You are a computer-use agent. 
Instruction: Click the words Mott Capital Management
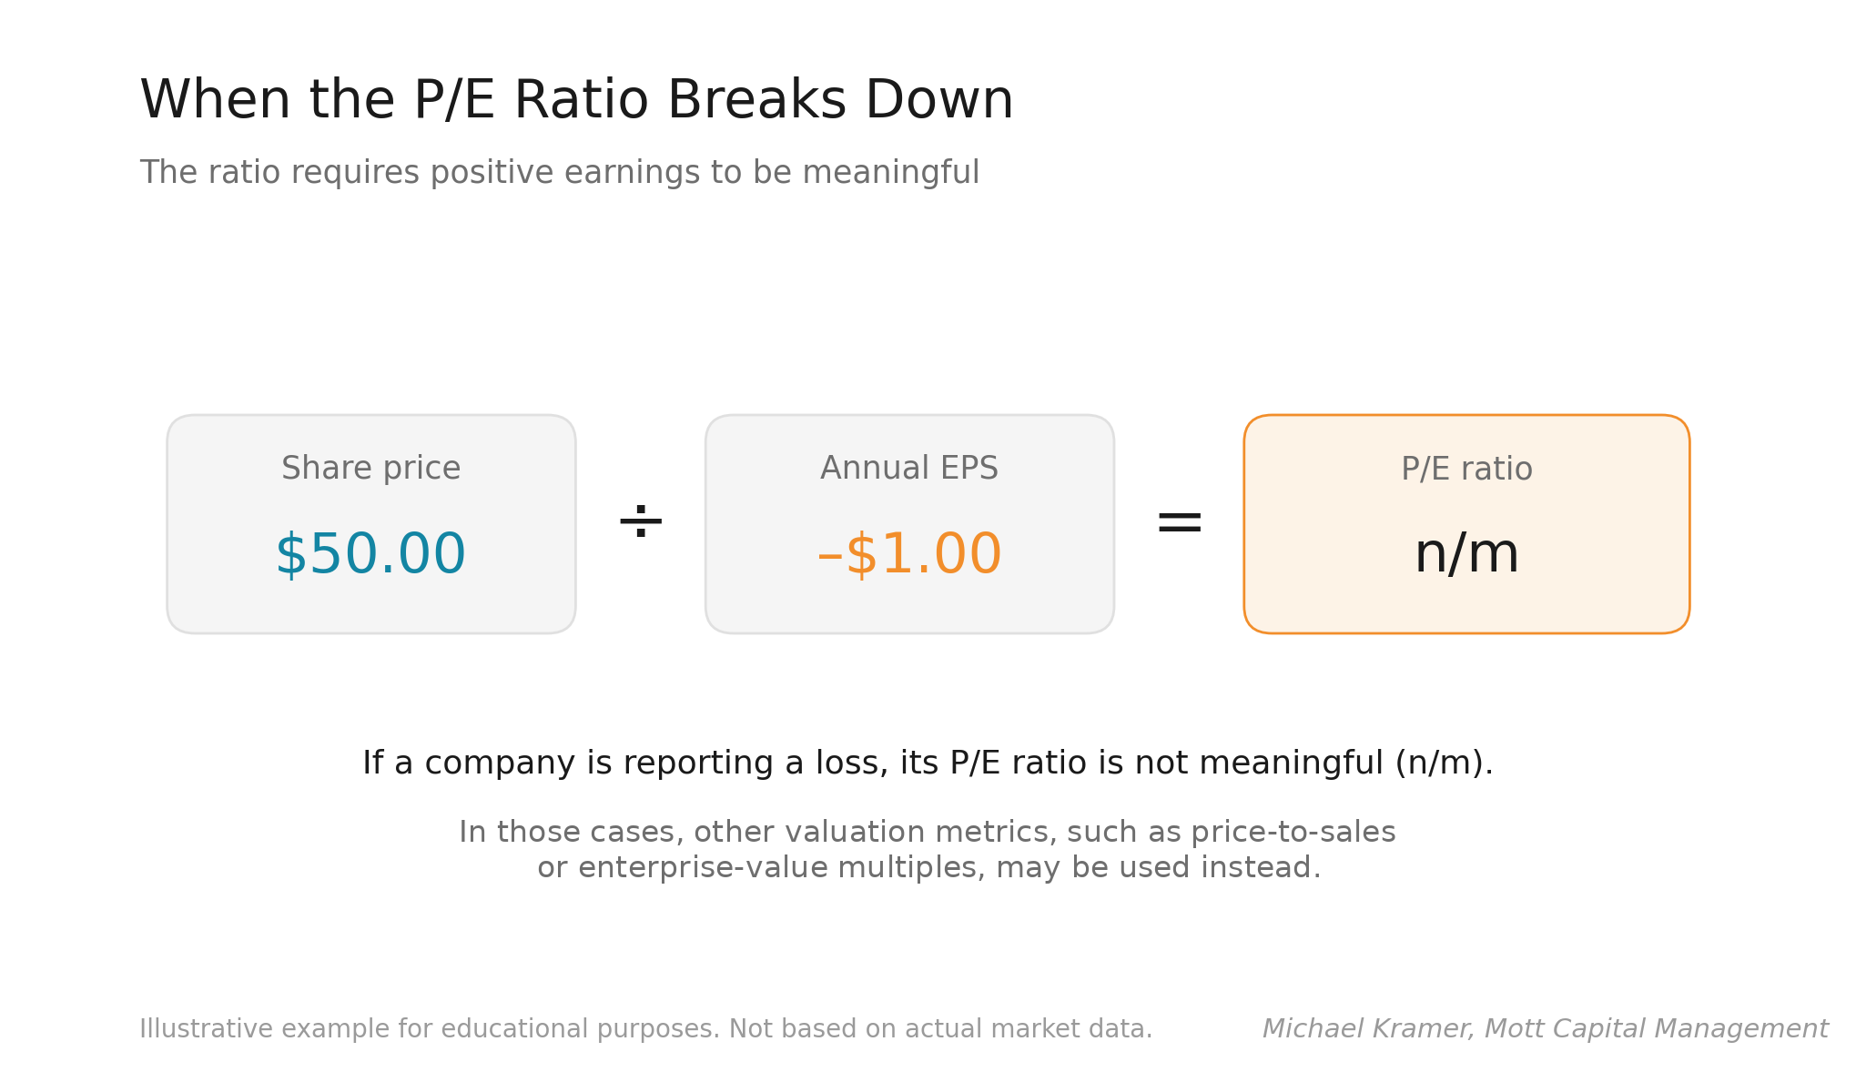click(x=1656, y=1029)
